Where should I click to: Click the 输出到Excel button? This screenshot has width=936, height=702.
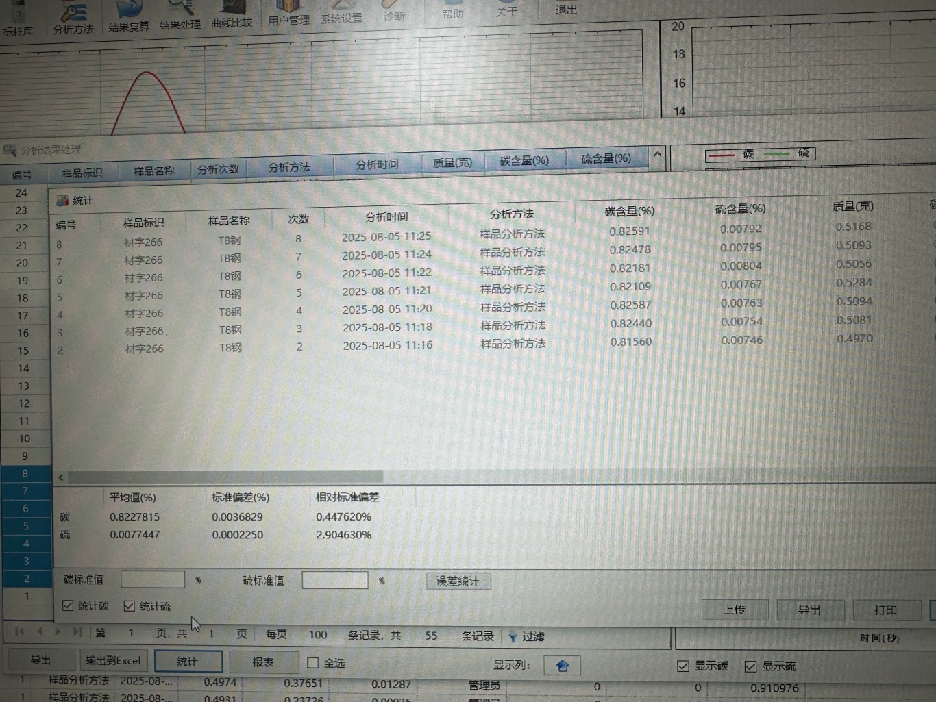pos(113,660)
